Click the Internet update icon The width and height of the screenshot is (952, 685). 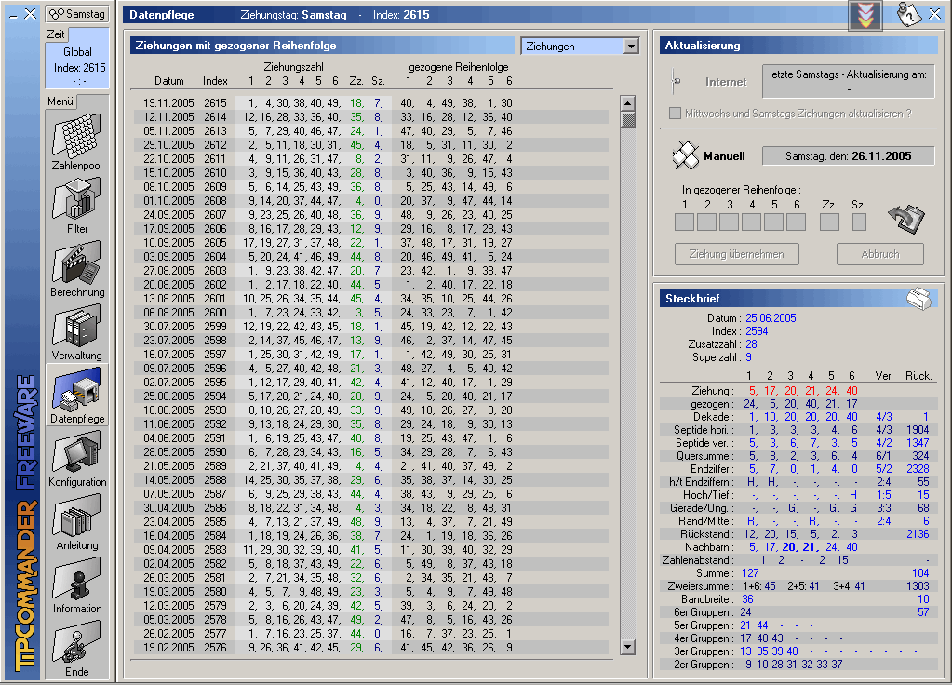pos(676,81)
